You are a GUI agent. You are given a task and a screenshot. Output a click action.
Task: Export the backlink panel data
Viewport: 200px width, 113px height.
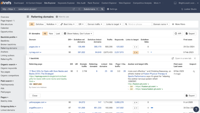point(190,96)
